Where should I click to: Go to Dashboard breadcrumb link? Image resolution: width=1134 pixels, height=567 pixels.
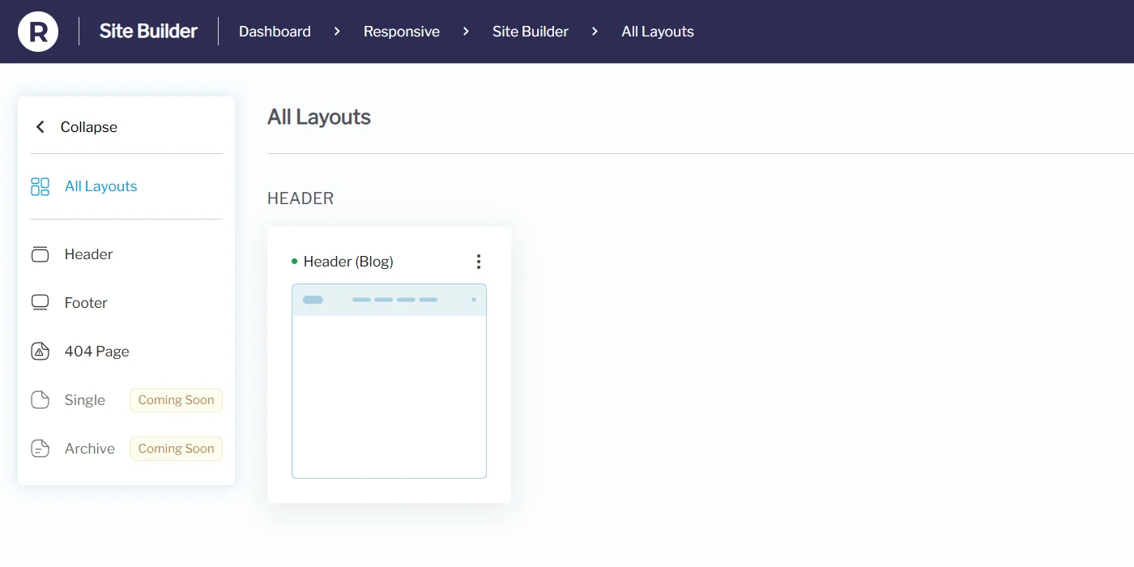click(275, 32)
